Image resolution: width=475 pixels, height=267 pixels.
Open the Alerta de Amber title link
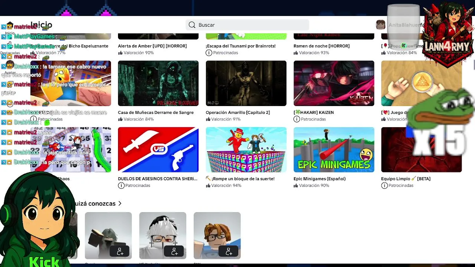152,46
